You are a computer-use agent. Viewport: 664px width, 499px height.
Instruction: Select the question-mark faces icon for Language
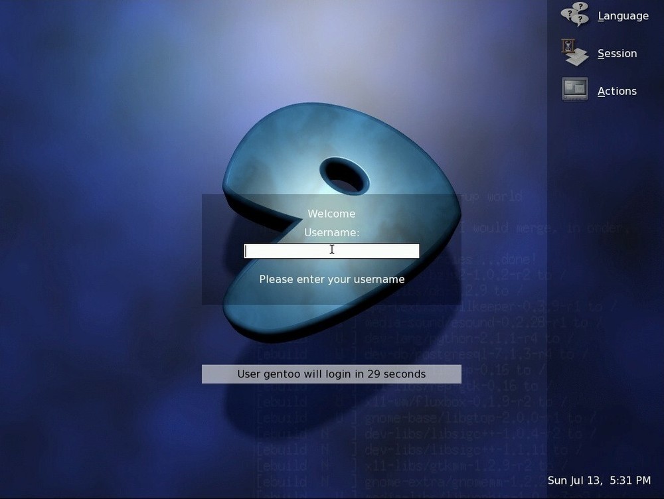pos(575,15)
